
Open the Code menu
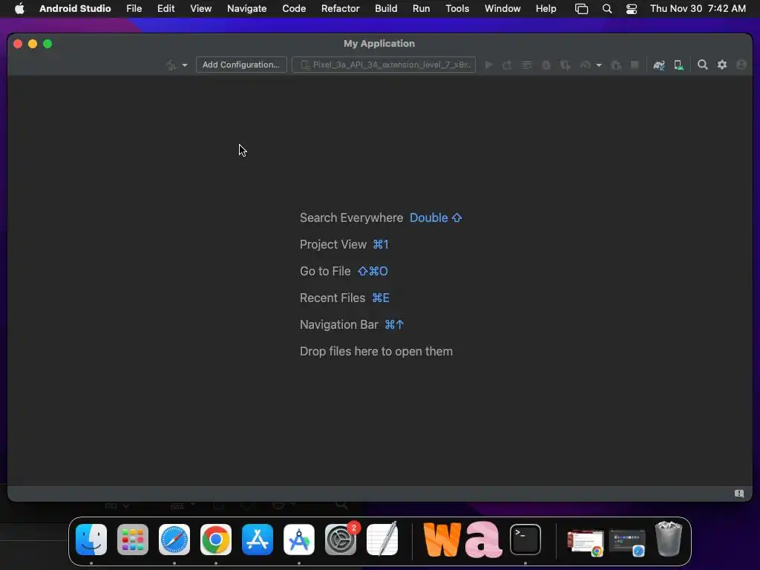294,9
